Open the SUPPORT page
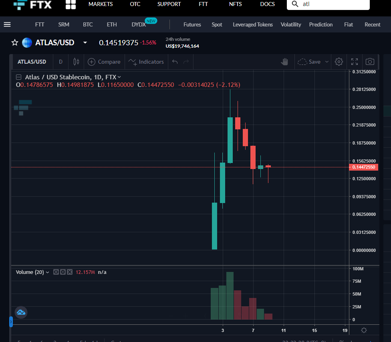 tap(169, 4)
